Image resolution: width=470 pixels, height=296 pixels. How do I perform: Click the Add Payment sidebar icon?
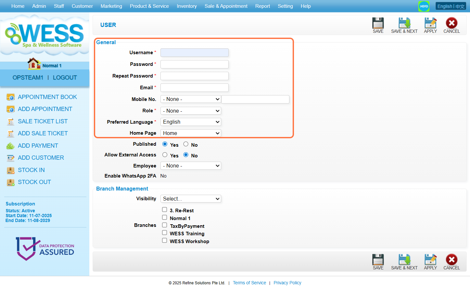click(x=11, y=146)
